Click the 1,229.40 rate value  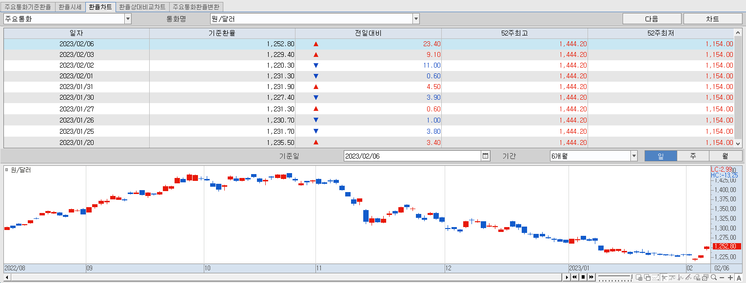(280, 54)
